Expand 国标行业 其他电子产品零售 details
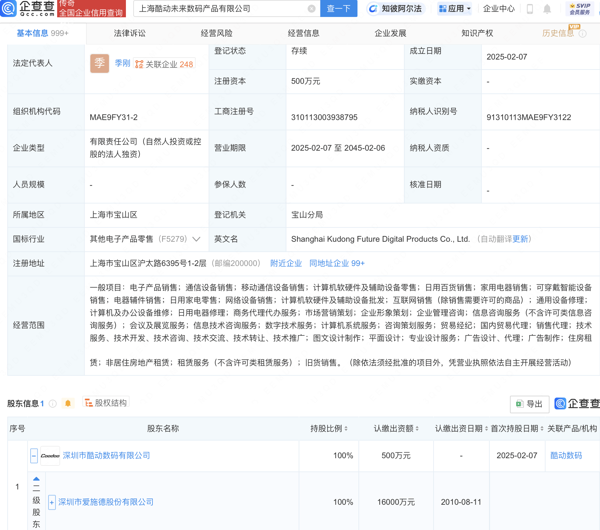600x530 pixels. click(x=196, y=239)
